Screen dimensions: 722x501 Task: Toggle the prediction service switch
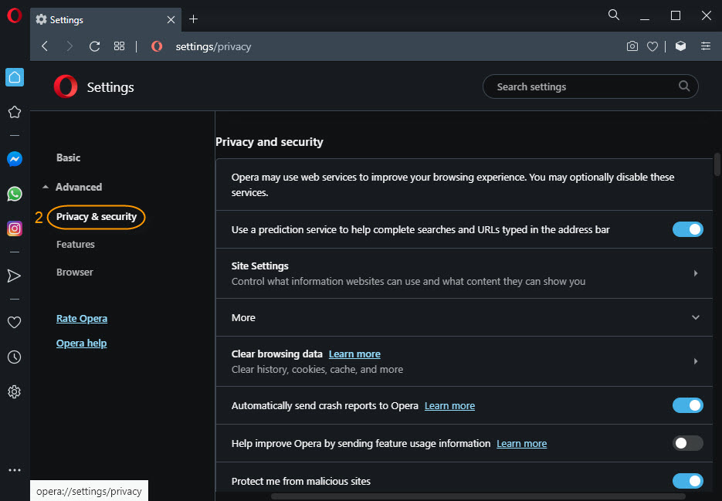coord(687,229)
